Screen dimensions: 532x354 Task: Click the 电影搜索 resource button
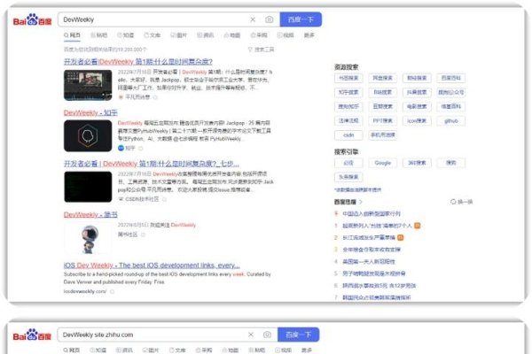(417, 107)
